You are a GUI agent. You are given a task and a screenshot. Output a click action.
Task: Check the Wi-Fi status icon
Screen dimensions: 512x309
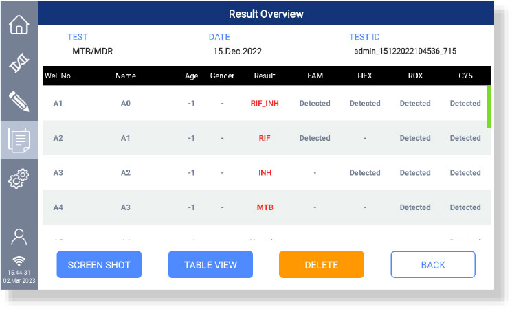pyautogui.click(x=19, y=260)
